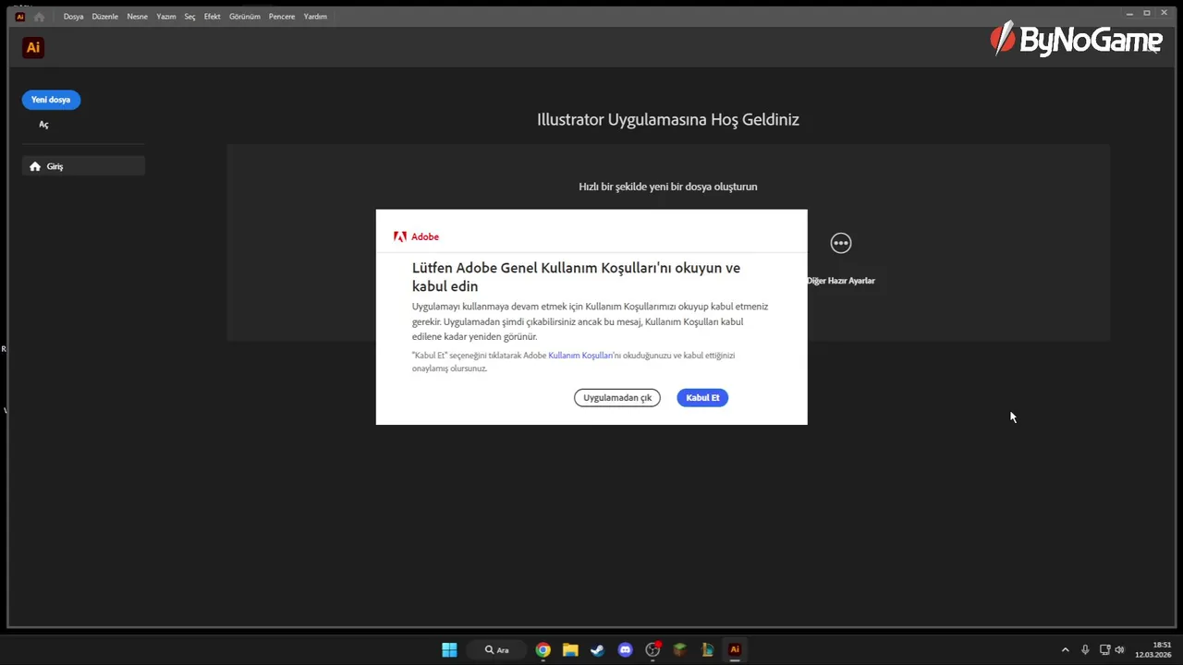The width and height of the screenshot is (1183, 665).
Task: Click the taskbar Ara search box
Action: point(497,649)
